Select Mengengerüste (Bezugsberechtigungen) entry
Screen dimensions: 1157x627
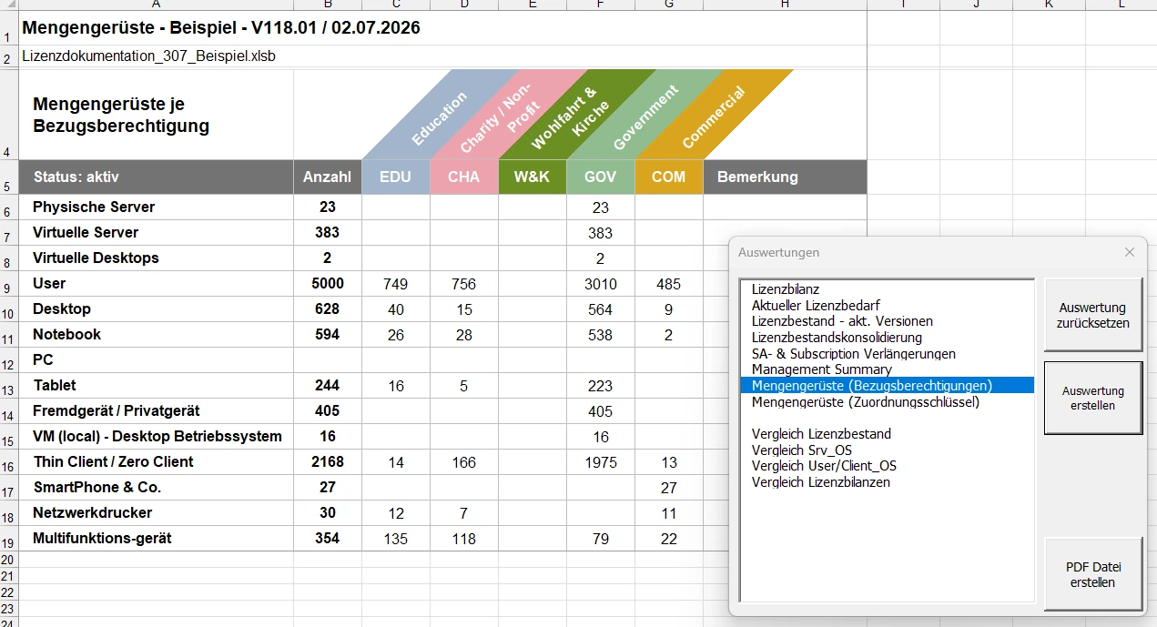tap(888, 386)
